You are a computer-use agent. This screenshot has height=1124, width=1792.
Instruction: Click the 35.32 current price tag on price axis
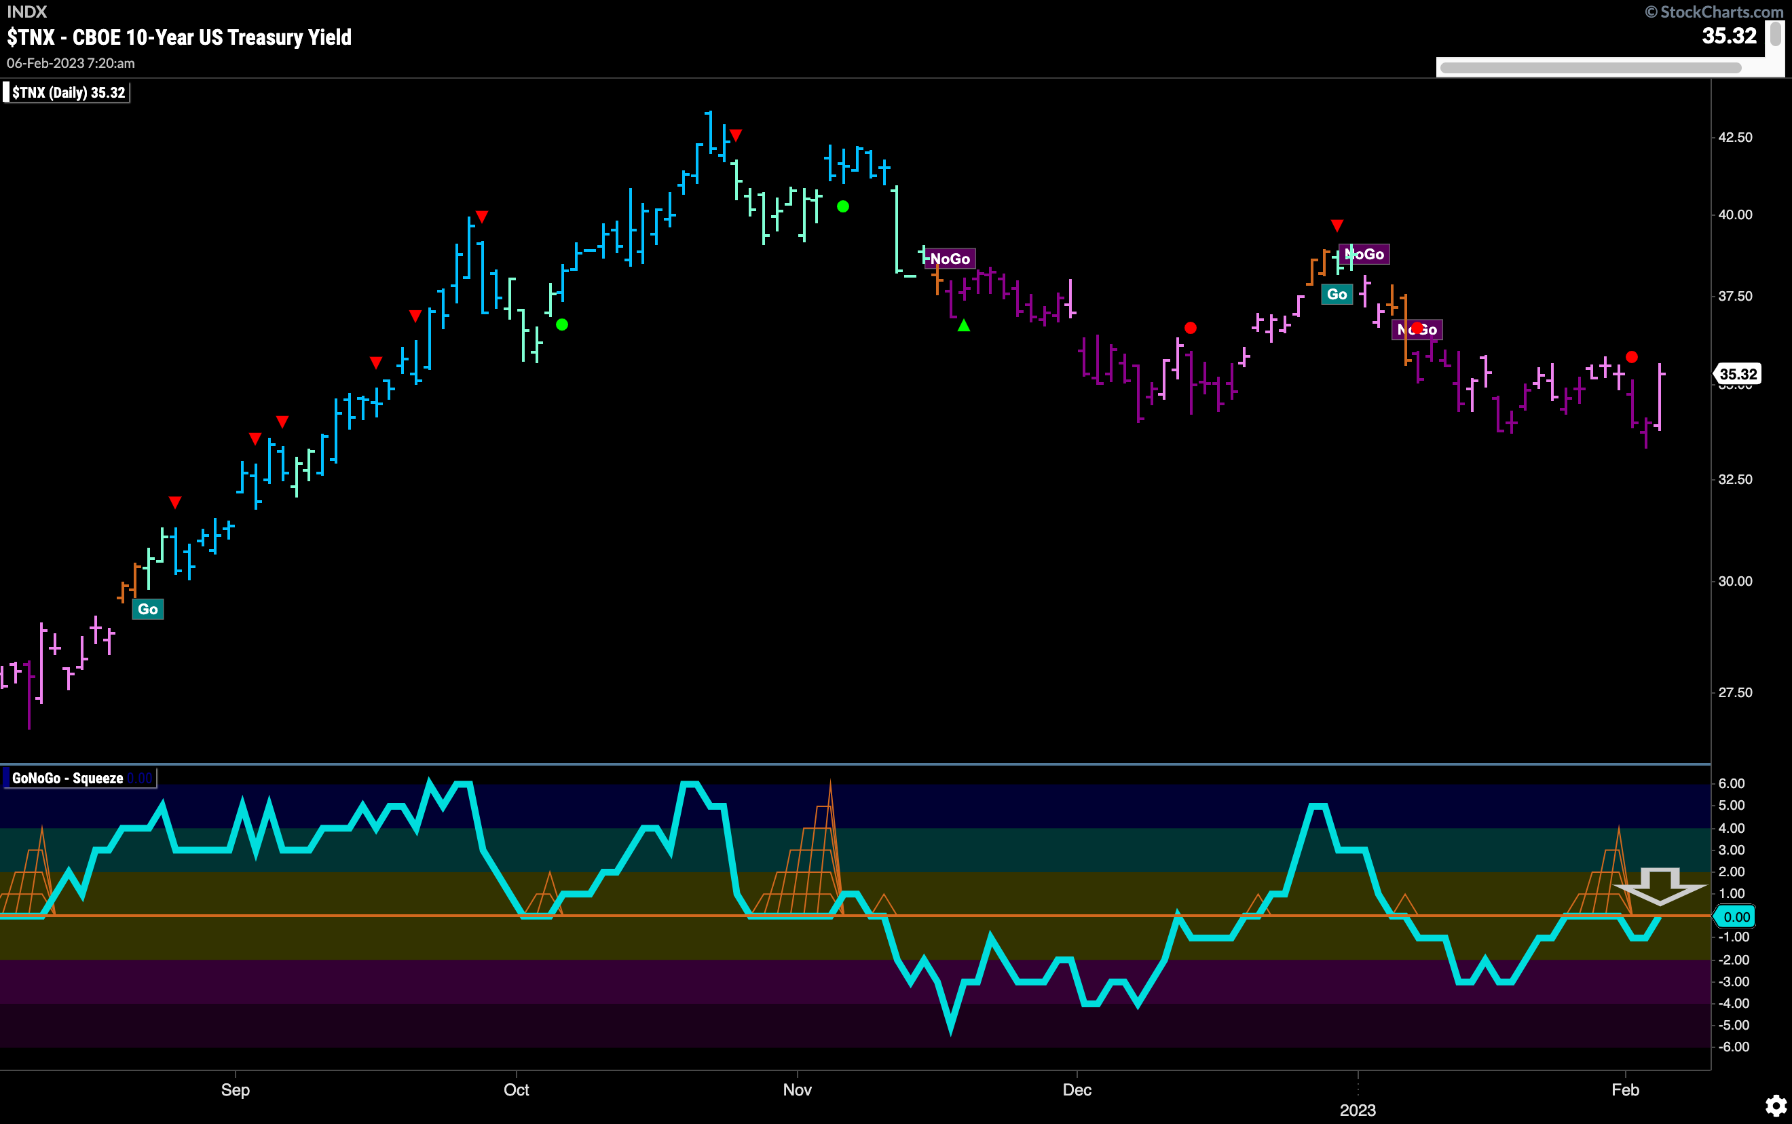pos(1738,374)
